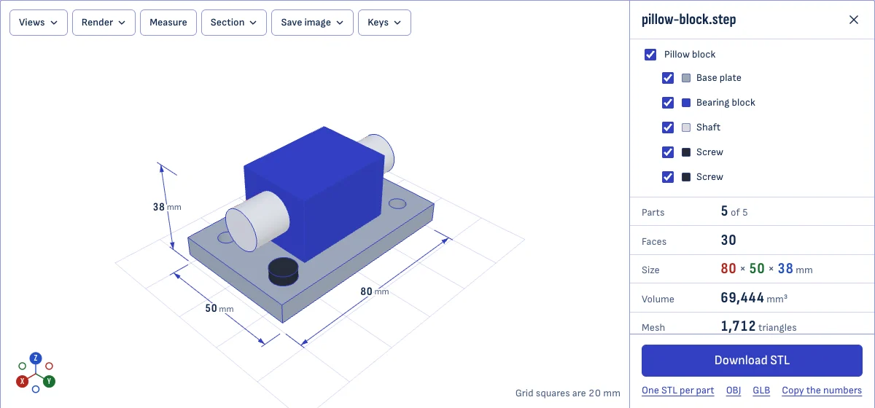Click the red X axis gizmo ball
The height and width of the screenshot is (408, 875).
coord(23,381)
